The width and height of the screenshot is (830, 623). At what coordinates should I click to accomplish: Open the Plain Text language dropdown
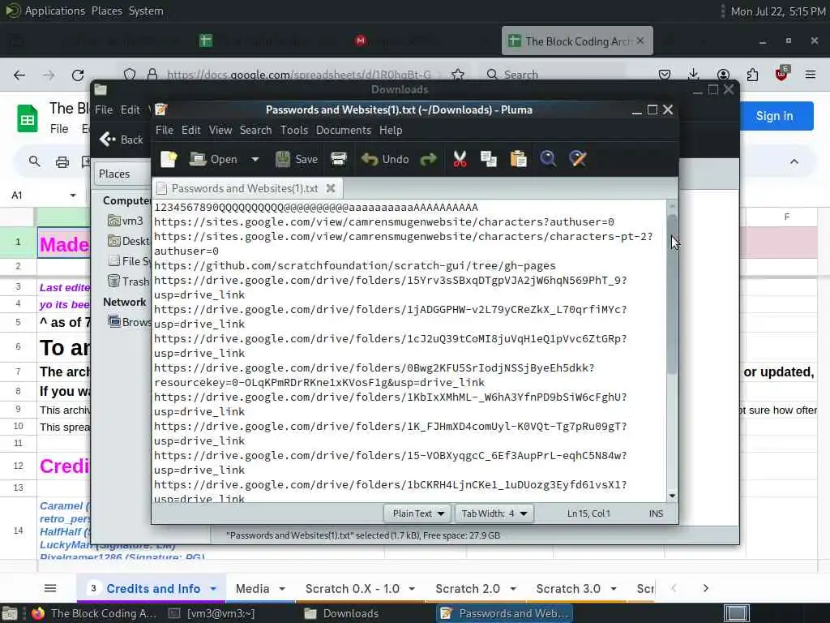[417, 513]
